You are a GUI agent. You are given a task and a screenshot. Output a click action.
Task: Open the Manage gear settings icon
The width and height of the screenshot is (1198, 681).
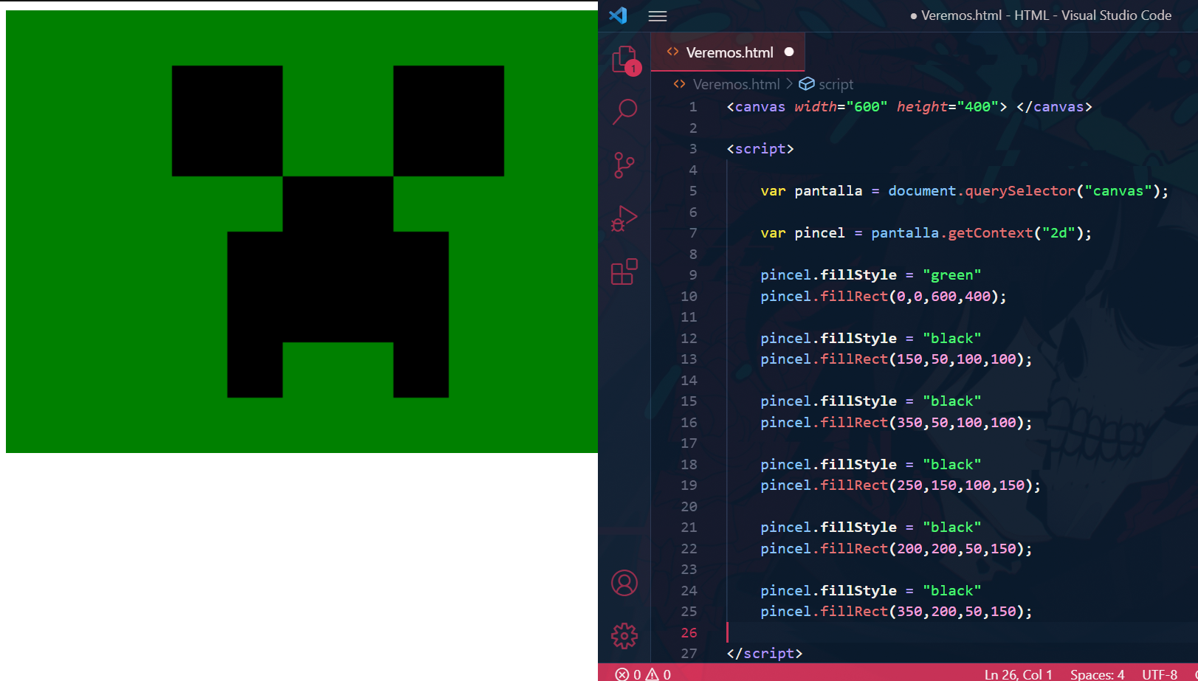(x=624, y=636)
